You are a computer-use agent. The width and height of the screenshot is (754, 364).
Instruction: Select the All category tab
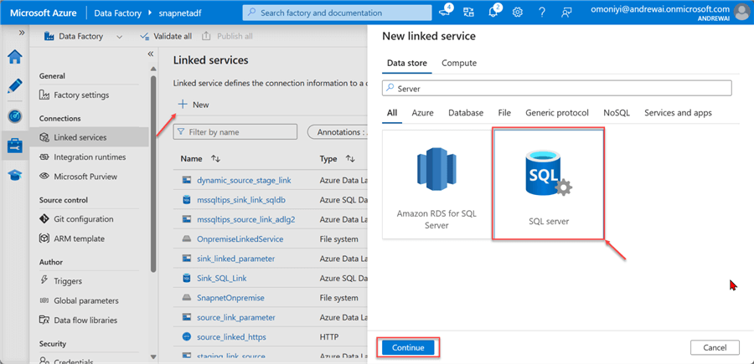tap(392, 113)
